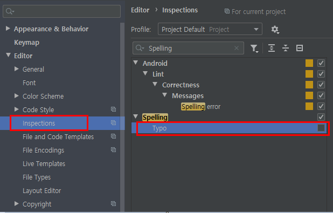This screenshot has width=333, height=213.
Task: Disable the Spelling error checkbox
Action: click(321, 106)
